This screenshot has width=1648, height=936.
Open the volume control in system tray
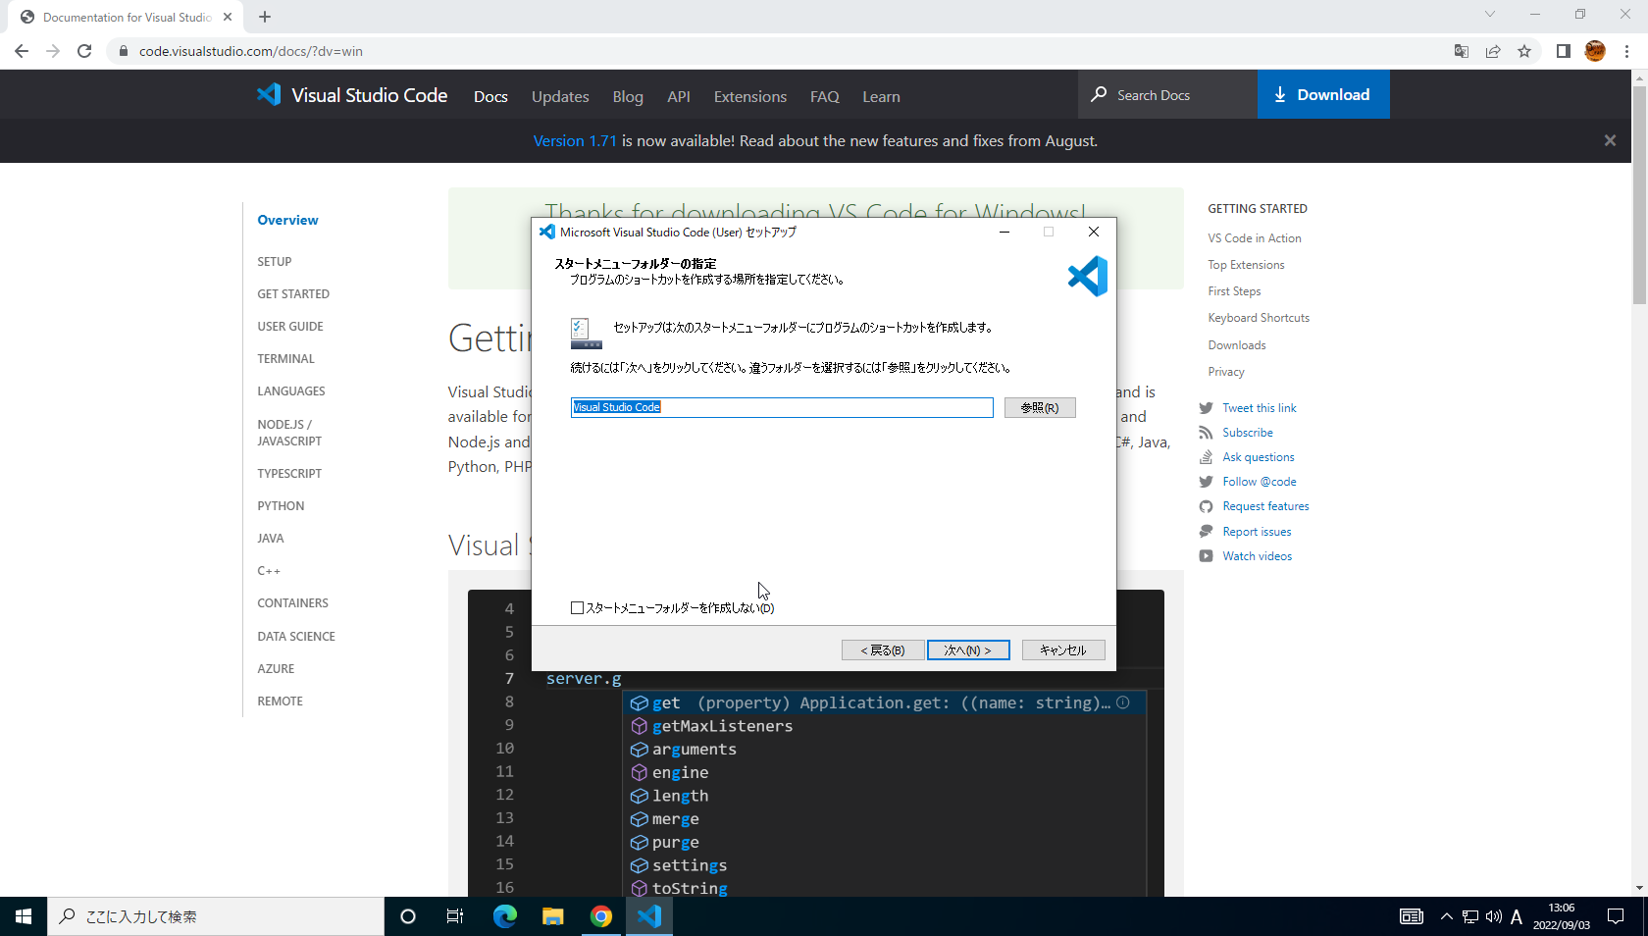point(1494,916)
